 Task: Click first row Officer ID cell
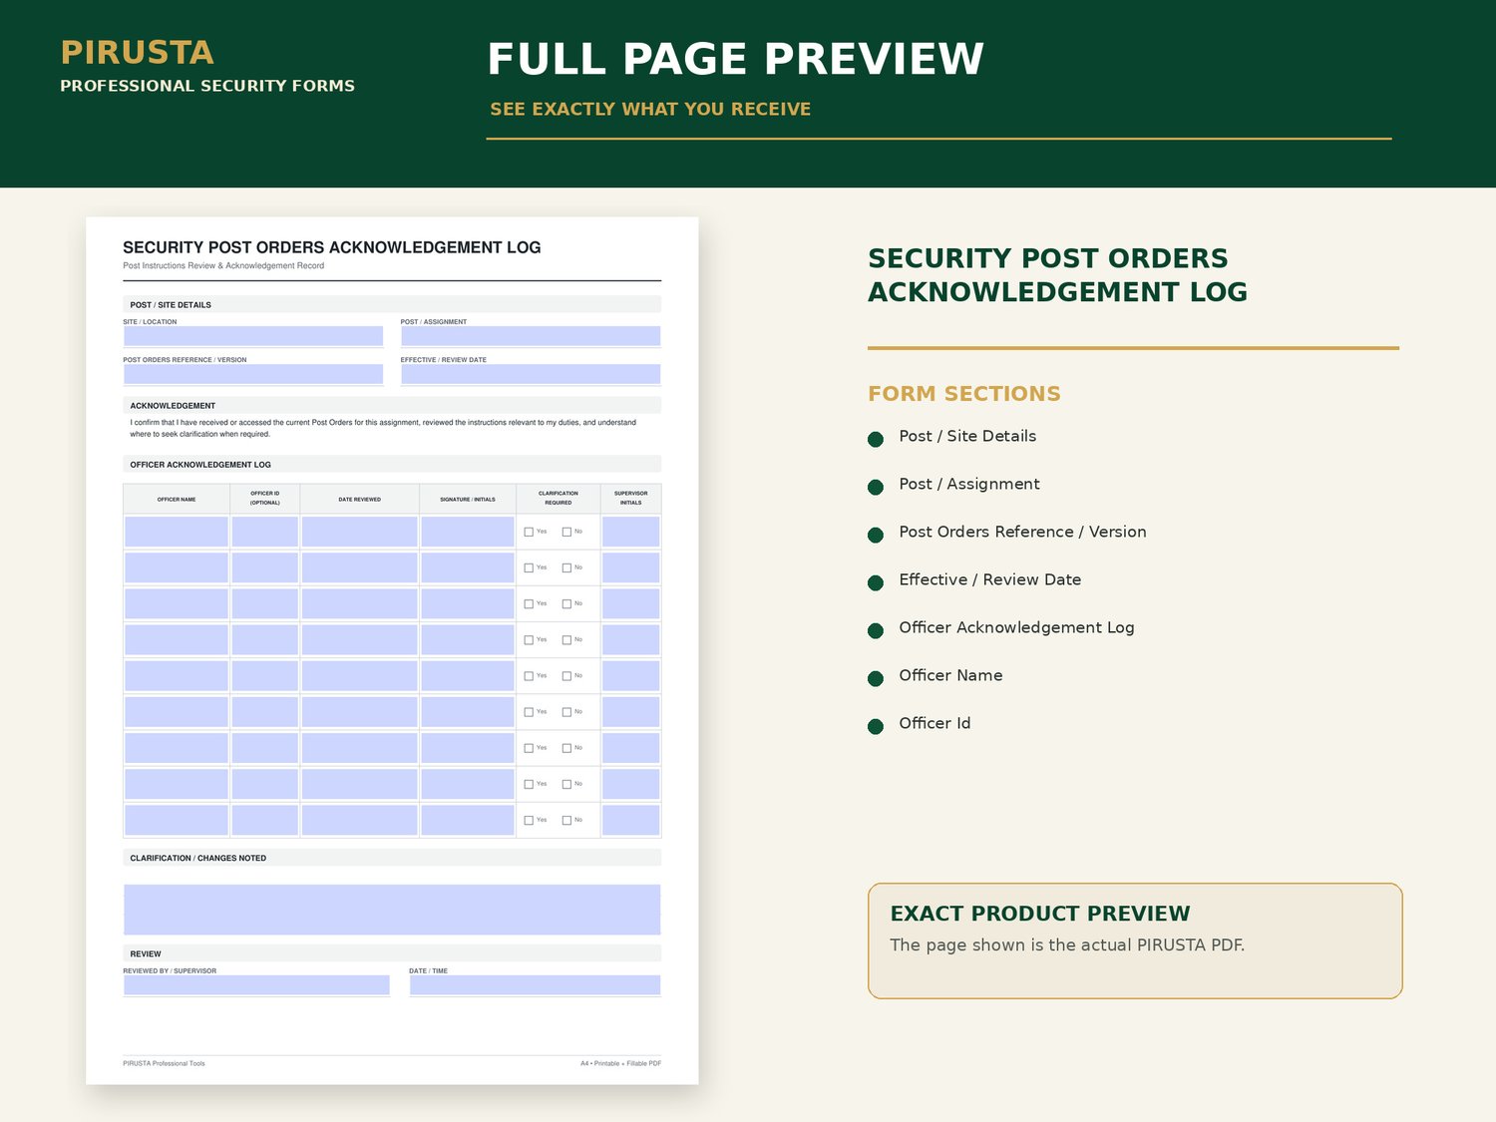pyautogui.click(x=265, y=532)
